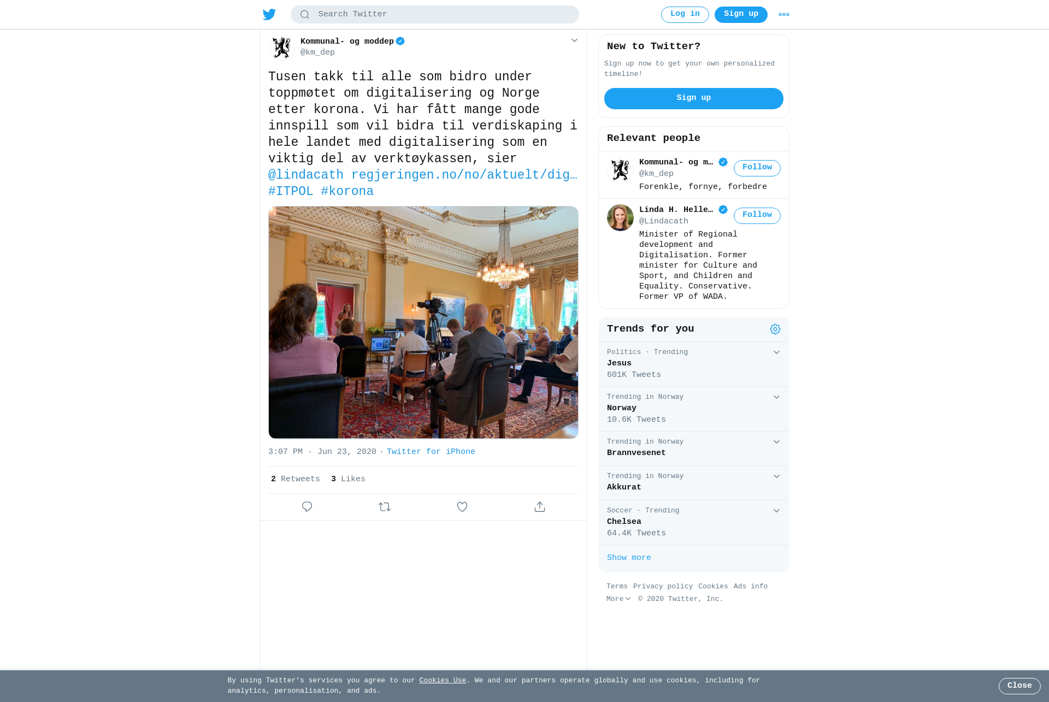Open the tweet's meeting room photo
Viewport: 1049px width, 702px height.
coord(423,322)
